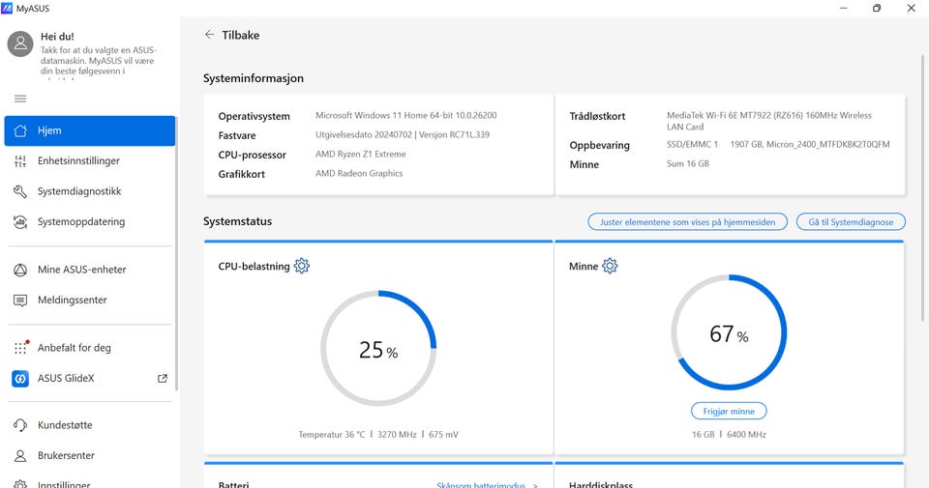Viewport: 929px width, 488px height.
Task: Click the Grafikkort label
Action: point(242,174)
